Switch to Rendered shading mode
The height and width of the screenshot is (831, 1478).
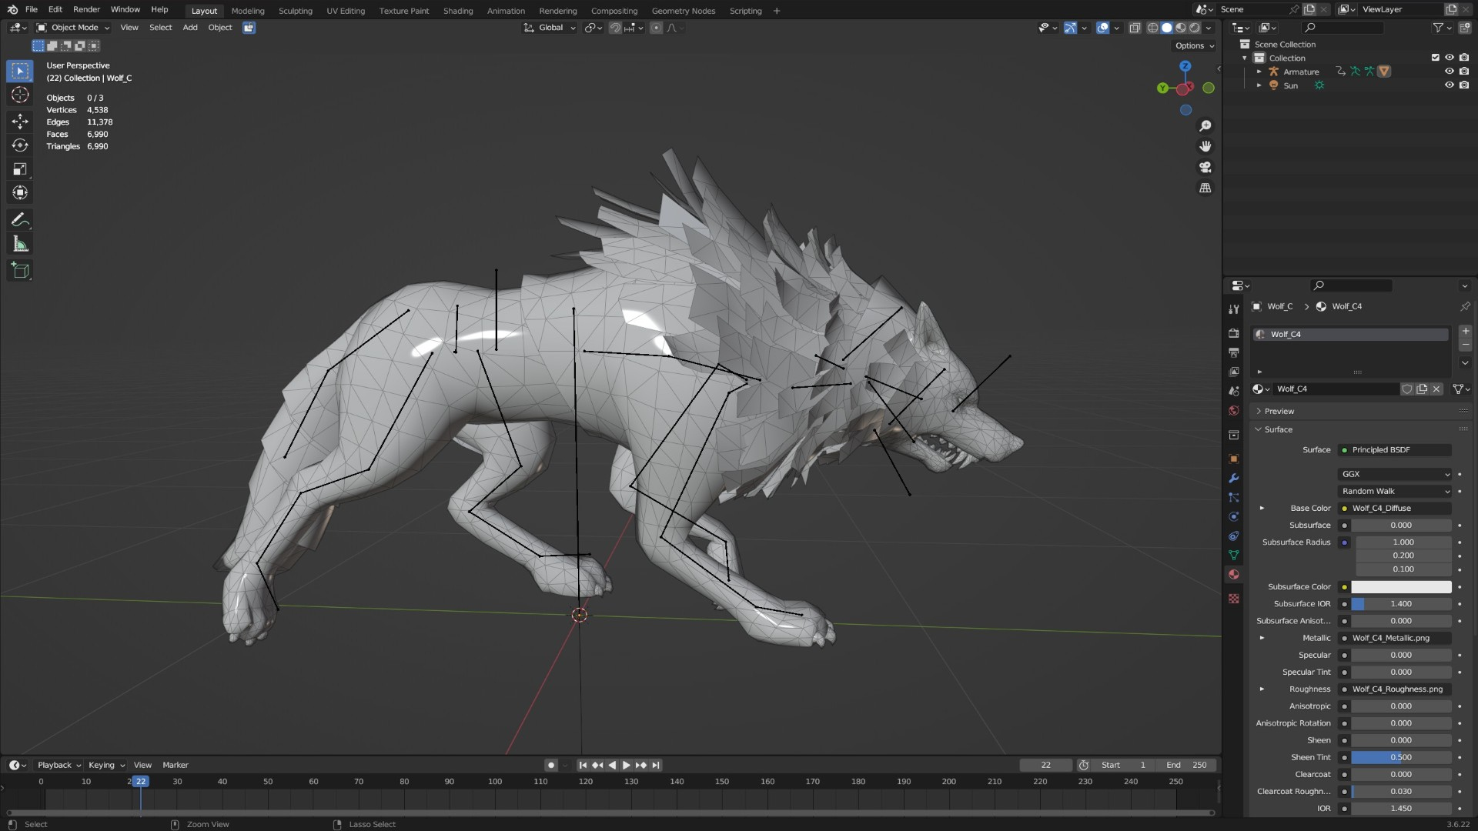click(x=1195, y=28)
